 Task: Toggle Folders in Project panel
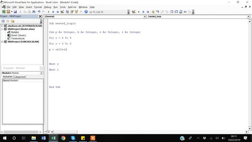tap(13, 21)
